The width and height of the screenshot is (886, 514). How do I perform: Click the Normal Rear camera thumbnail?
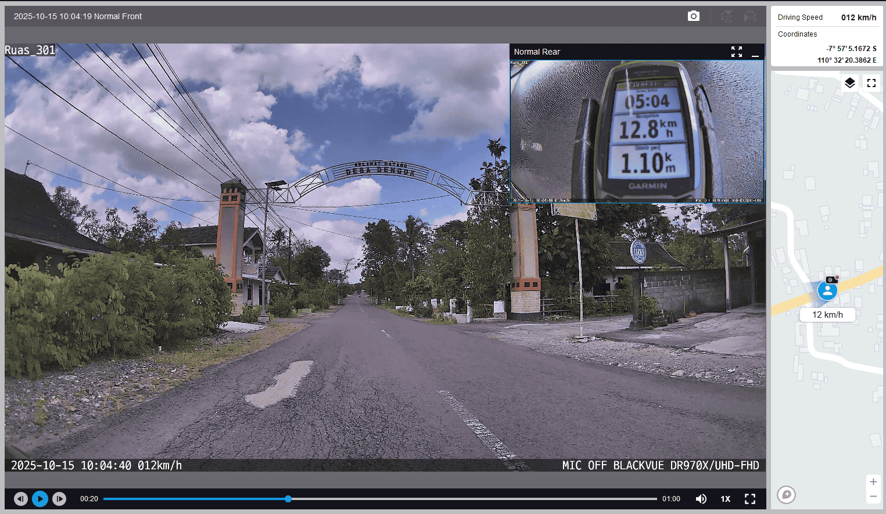click(x=637, y=131)
